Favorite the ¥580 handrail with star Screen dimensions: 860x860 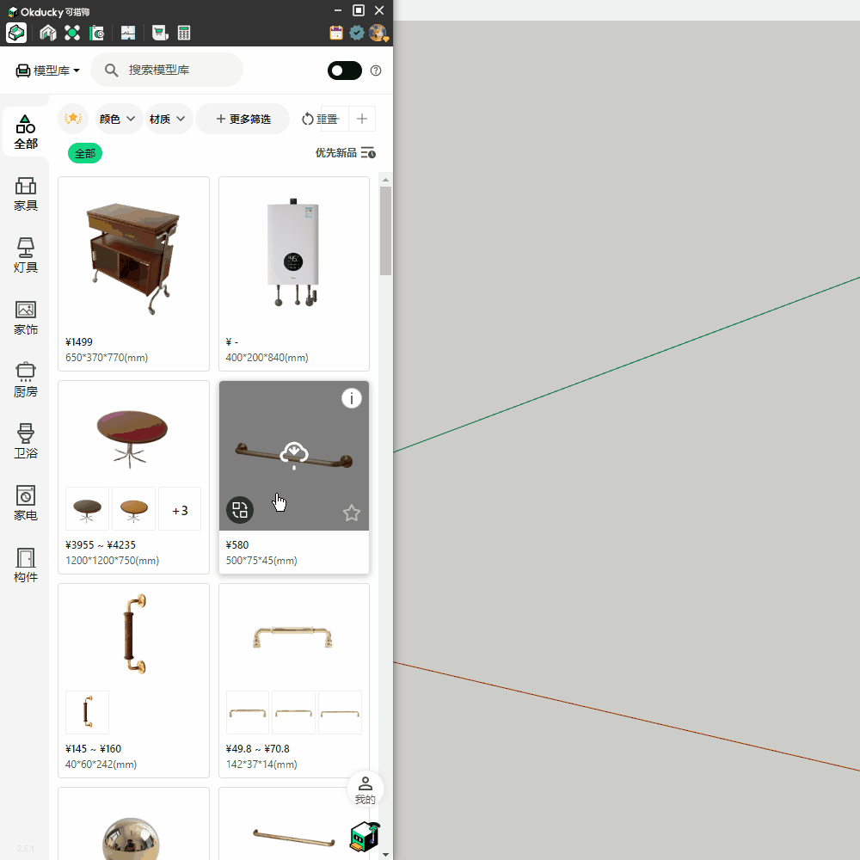point(351,513)
